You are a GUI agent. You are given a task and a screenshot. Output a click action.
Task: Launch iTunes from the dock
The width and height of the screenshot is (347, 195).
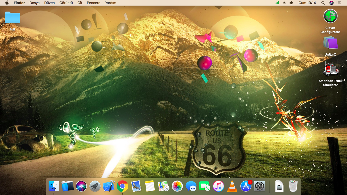tap(218, 186)
